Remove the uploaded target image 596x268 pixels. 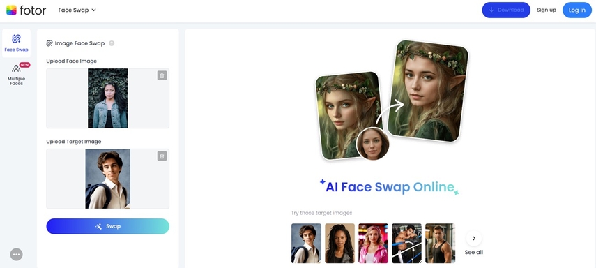(162, 156)
